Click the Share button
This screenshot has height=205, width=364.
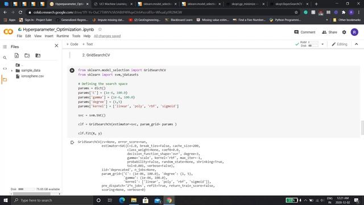click(329, 32)
